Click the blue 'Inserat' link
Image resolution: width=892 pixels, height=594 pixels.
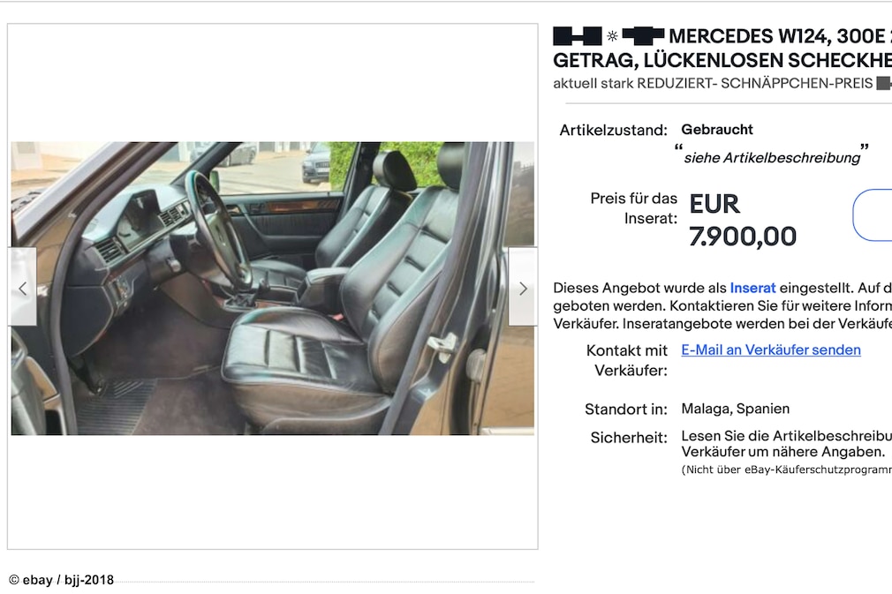coord(752,289)
